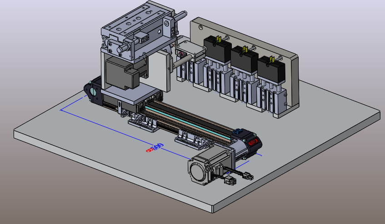Select the middle black gripper block
The image size is (385, 224).
(244, 59)
